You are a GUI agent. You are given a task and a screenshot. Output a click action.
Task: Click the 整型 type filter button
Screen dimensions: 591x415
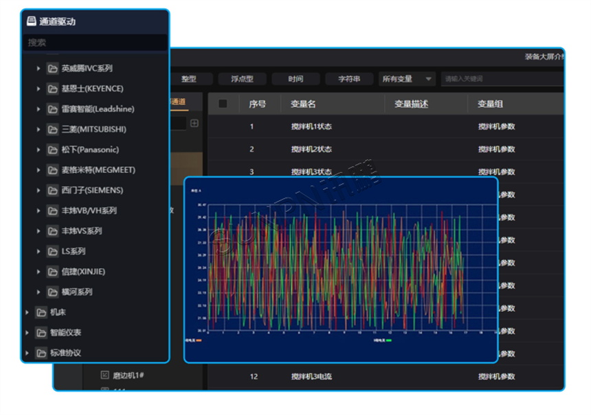(188, 79)
